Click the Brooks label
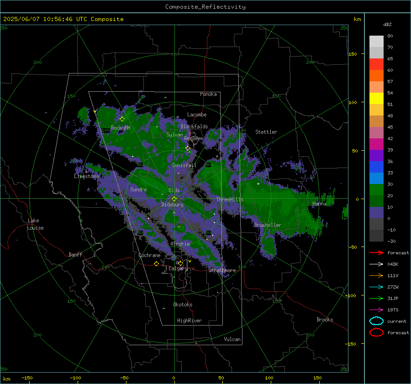Image resolution: width=411 pixels, height=384 pixels. (325, 320)
